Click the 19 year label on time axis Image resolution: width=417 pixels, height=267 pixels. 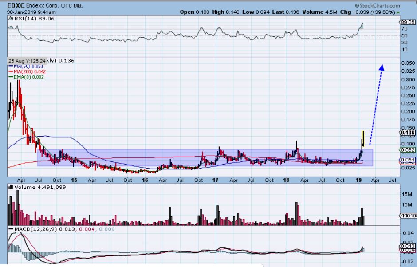pyautogui.click(x=358, y=180)
